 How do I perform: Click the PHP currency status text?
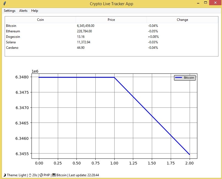(47, 175)
